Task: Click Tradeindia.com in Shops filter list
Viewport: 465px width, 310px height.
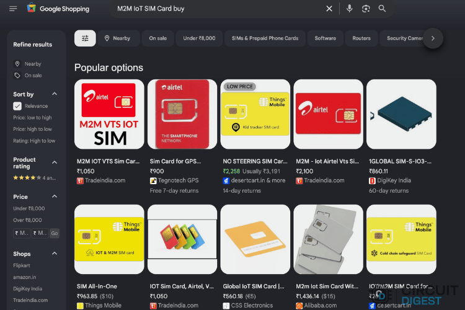Action: click(30, 300)
